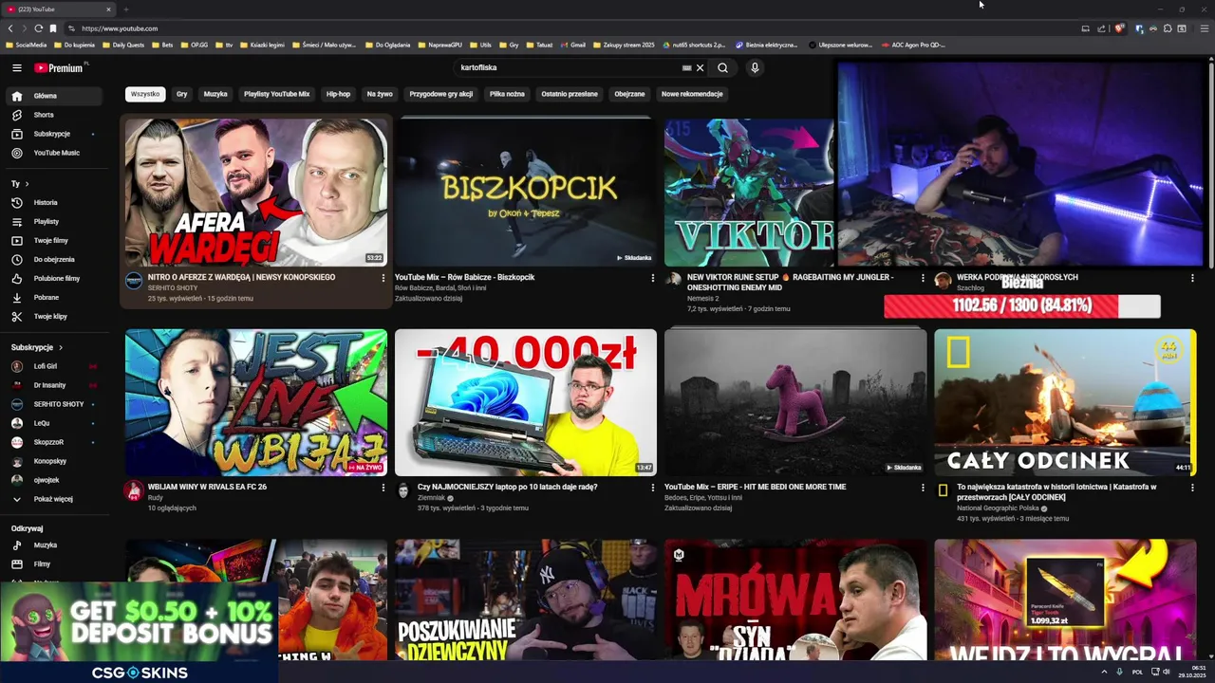Select Playlisty YouTube Mix chip
This screenshot has width=1215, height=683.
pyautogui.click(x=276, y=94)
